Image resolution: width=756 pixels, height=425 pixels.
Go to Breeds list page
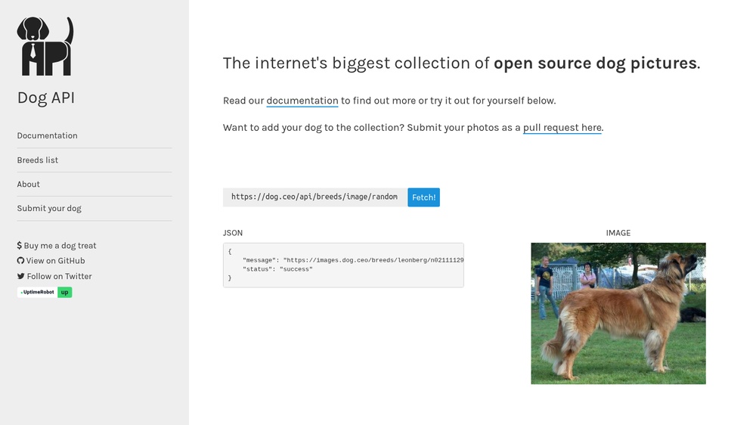click(x=38, y=160)
